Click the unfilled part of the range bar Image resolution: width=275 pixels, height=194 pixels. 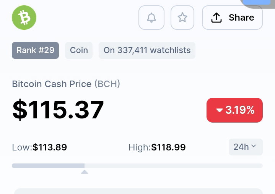point(174,166)
